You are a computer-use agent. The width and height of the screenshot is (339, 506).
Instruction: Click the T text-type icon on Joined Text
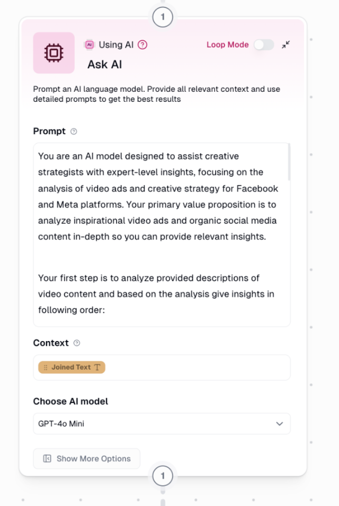(x=97, y=368)
